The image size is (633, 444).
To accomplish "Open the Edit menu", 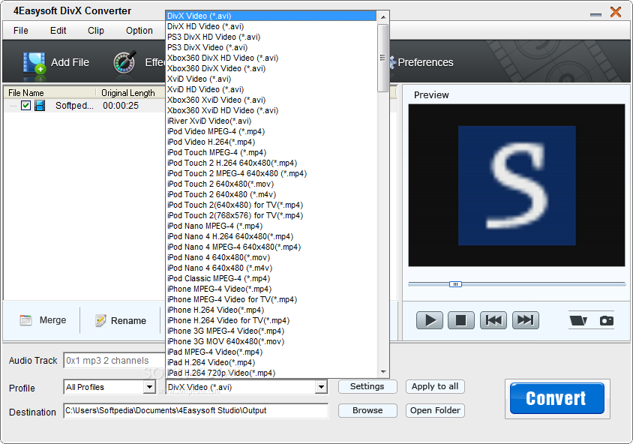I will [58, 31].
